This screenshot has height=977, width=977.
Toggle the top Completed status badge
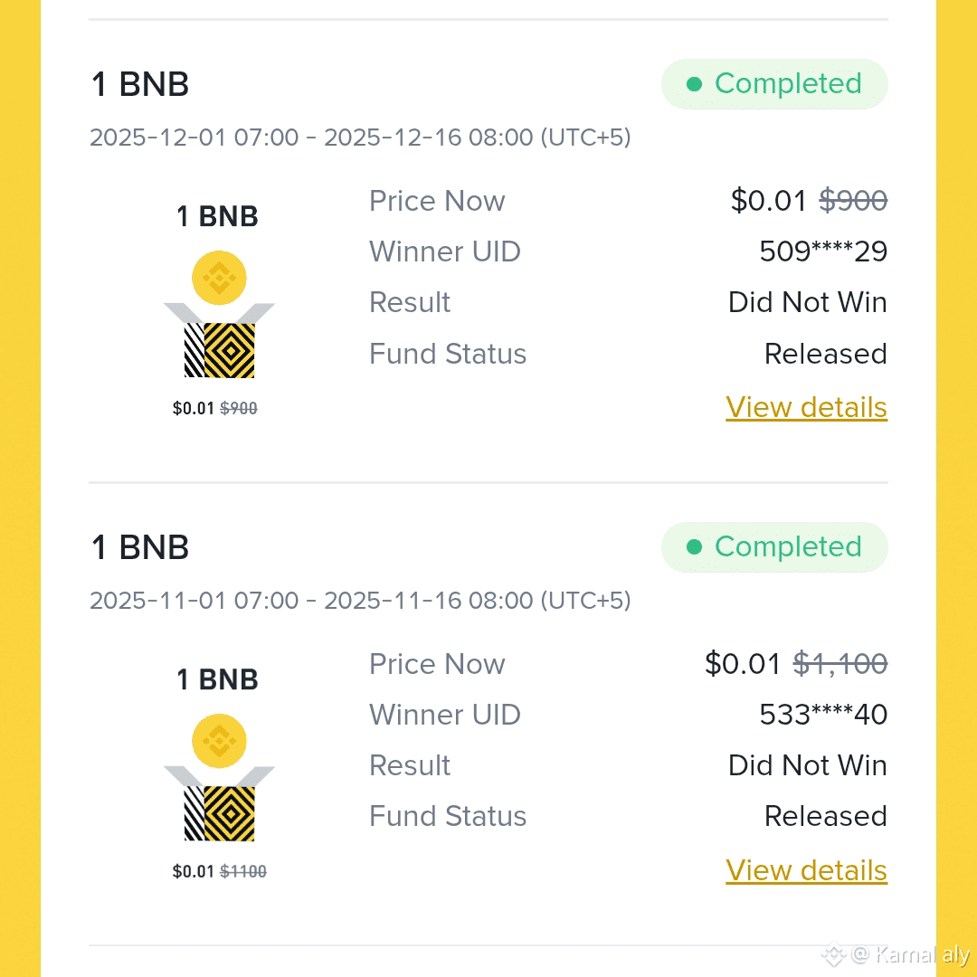tap(774, 83)
